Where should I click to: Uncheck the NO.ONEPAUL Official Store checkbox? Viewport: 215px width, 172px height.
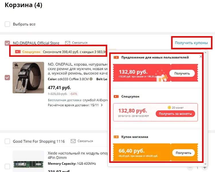click(x=7, y=43)
